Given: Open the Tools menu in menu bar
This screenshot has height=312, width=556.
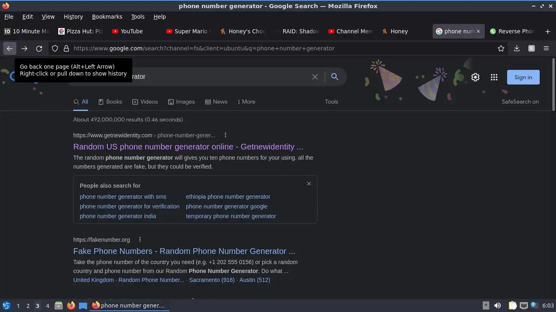Looking at the screenshot, I should tap(138, 17).
